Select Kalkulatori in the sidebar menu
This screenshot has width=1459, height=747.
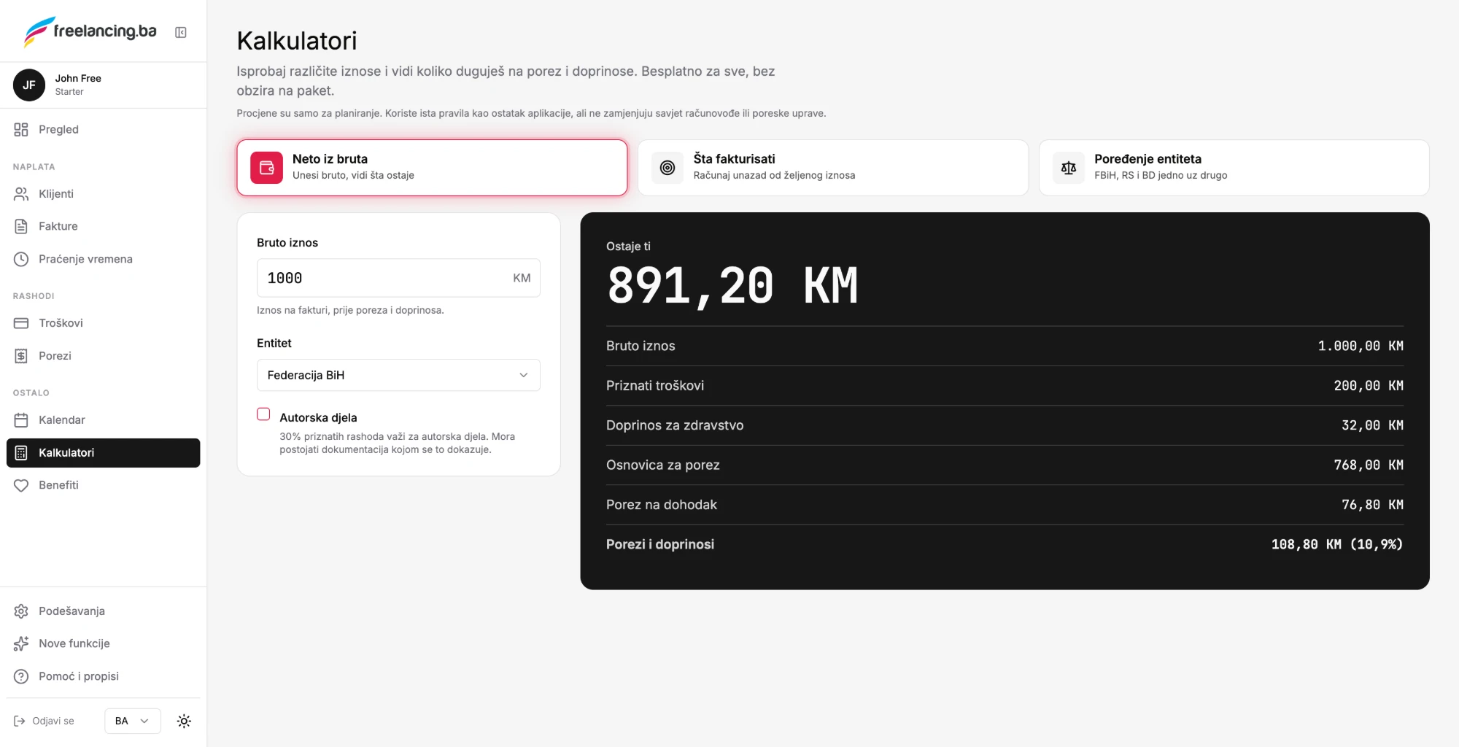[x=103, y=453]
